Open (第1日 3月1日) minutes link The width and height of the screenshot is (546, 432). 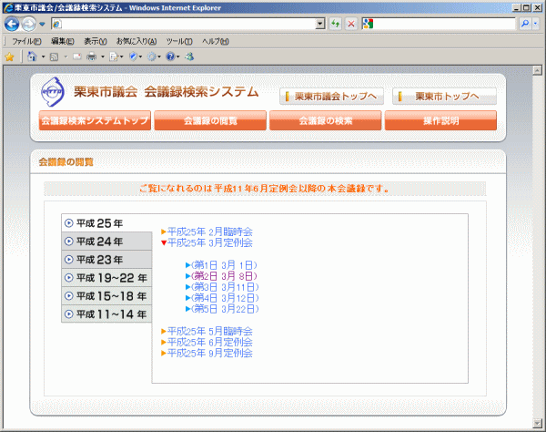click(x=222, y=265)
